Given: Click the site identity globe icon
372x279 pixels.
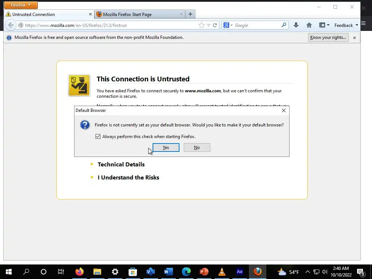Looking at the screenshot, I should pyautogui.click(x=21, y=25).
